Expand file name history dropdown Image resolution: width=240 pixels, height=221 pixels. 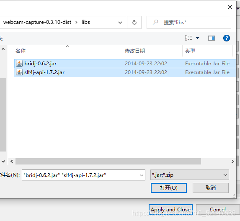coord(142,175)
